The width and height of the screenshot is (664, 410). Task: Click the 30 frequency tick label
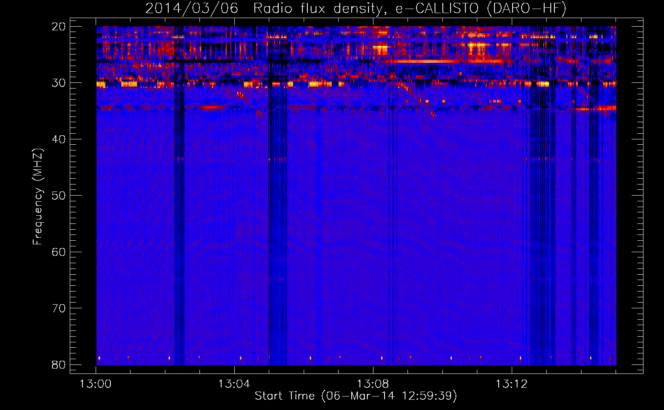[59, 83]
